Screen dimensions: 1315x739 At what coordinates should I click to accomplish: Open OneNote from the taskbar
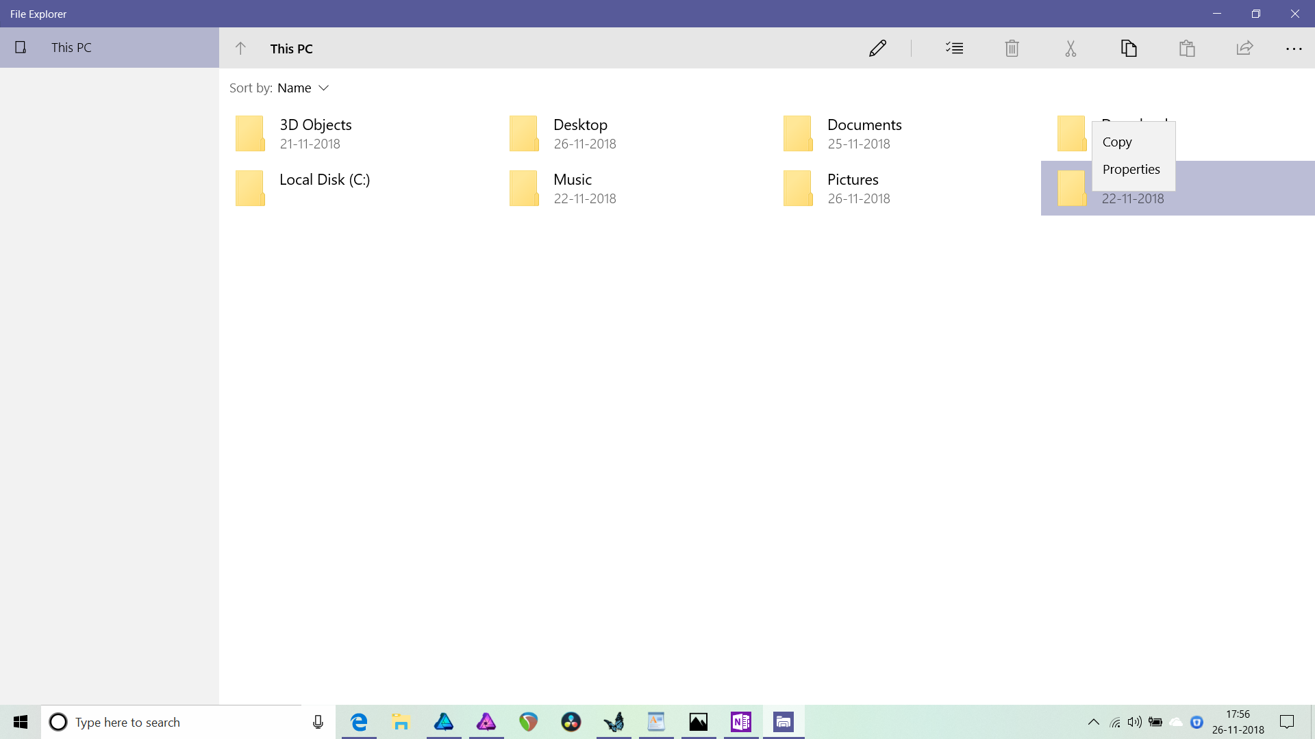click(x=740, y=722)
